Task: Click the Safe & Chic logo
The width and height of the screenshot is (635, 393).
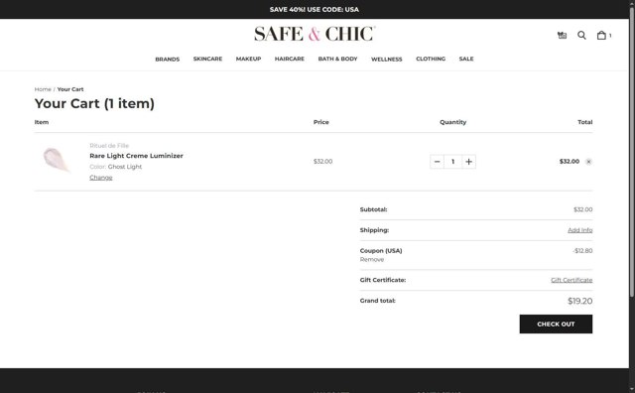Action: [315, 34]
